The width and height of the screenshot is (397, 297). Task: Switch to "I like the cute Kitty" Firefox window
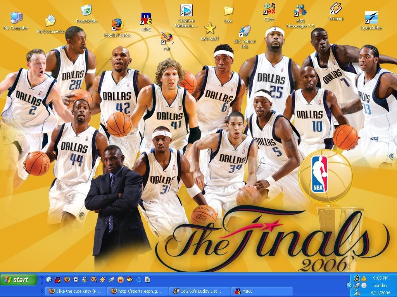pyautogui.click(x=76, y=291)
